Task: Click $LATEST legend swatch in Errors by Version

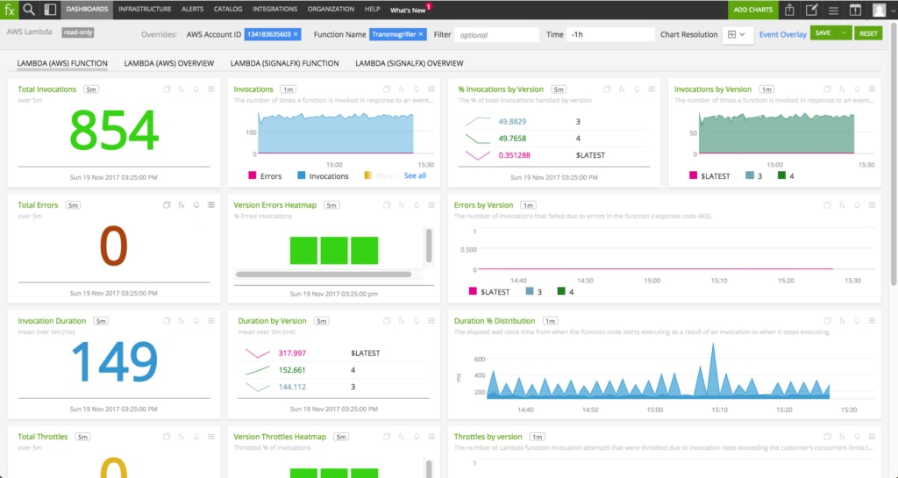Action: click(x=473, y=291)
